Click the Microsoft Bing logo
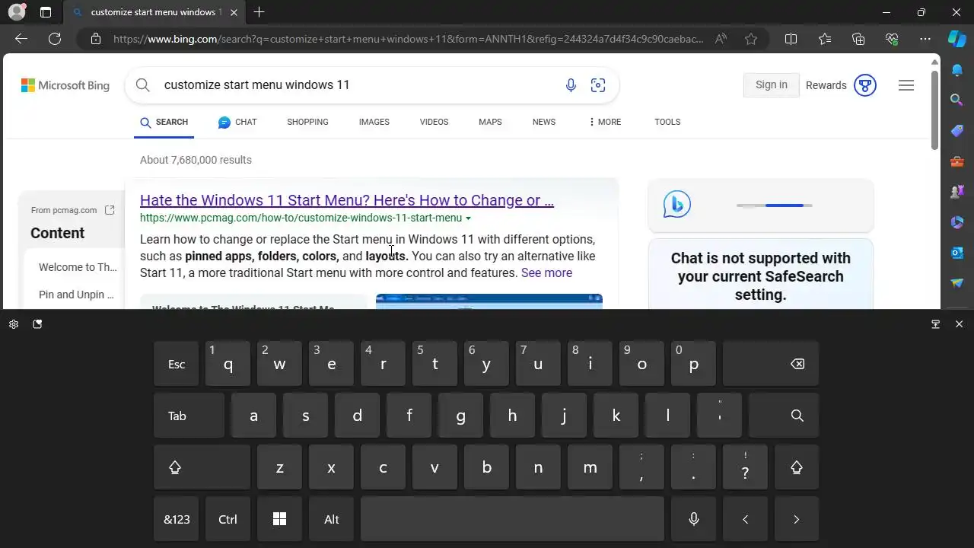Viewport: 974px width, 548px height. [x=65, y=85]
